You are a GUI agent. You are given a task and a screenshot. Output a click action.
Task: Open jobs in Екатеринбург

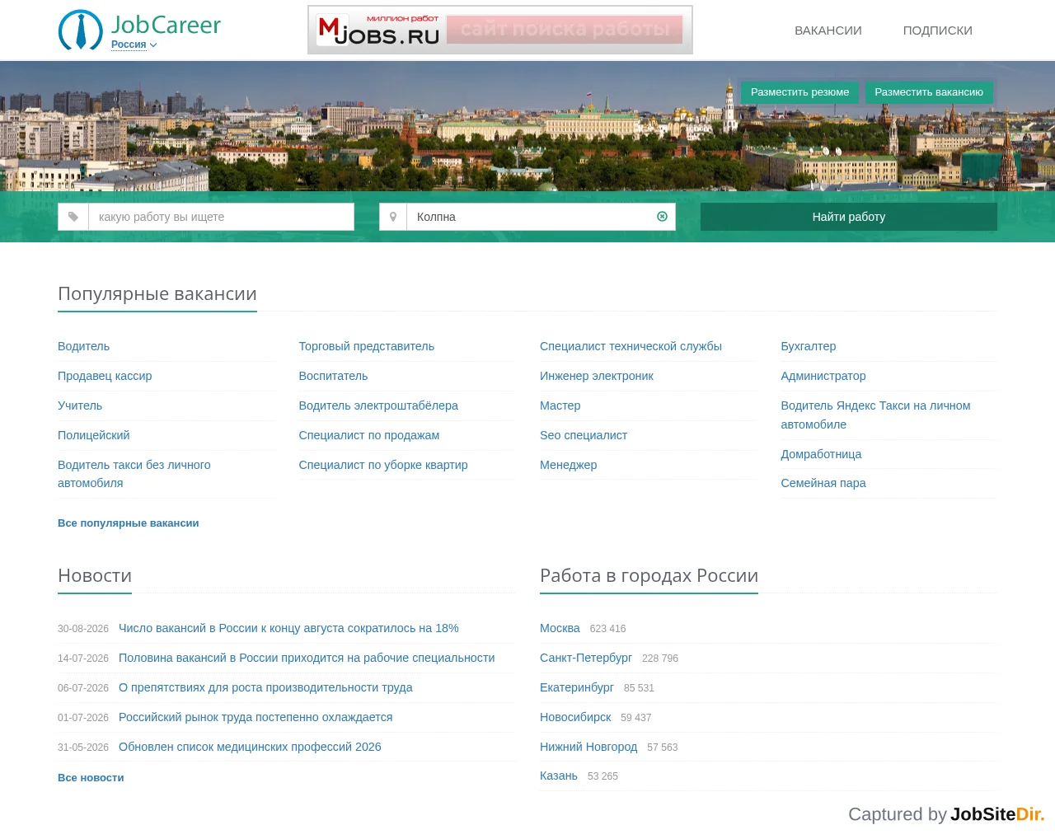pyautogui.click(x=577, y=687)
